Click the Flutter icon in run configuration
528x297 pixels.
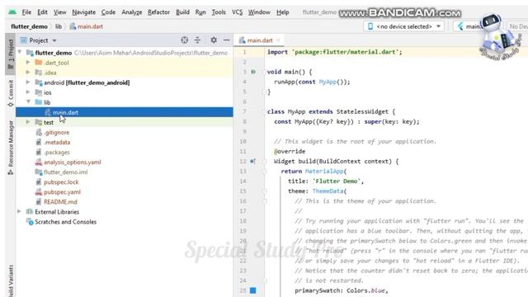(x=460, y=26)
